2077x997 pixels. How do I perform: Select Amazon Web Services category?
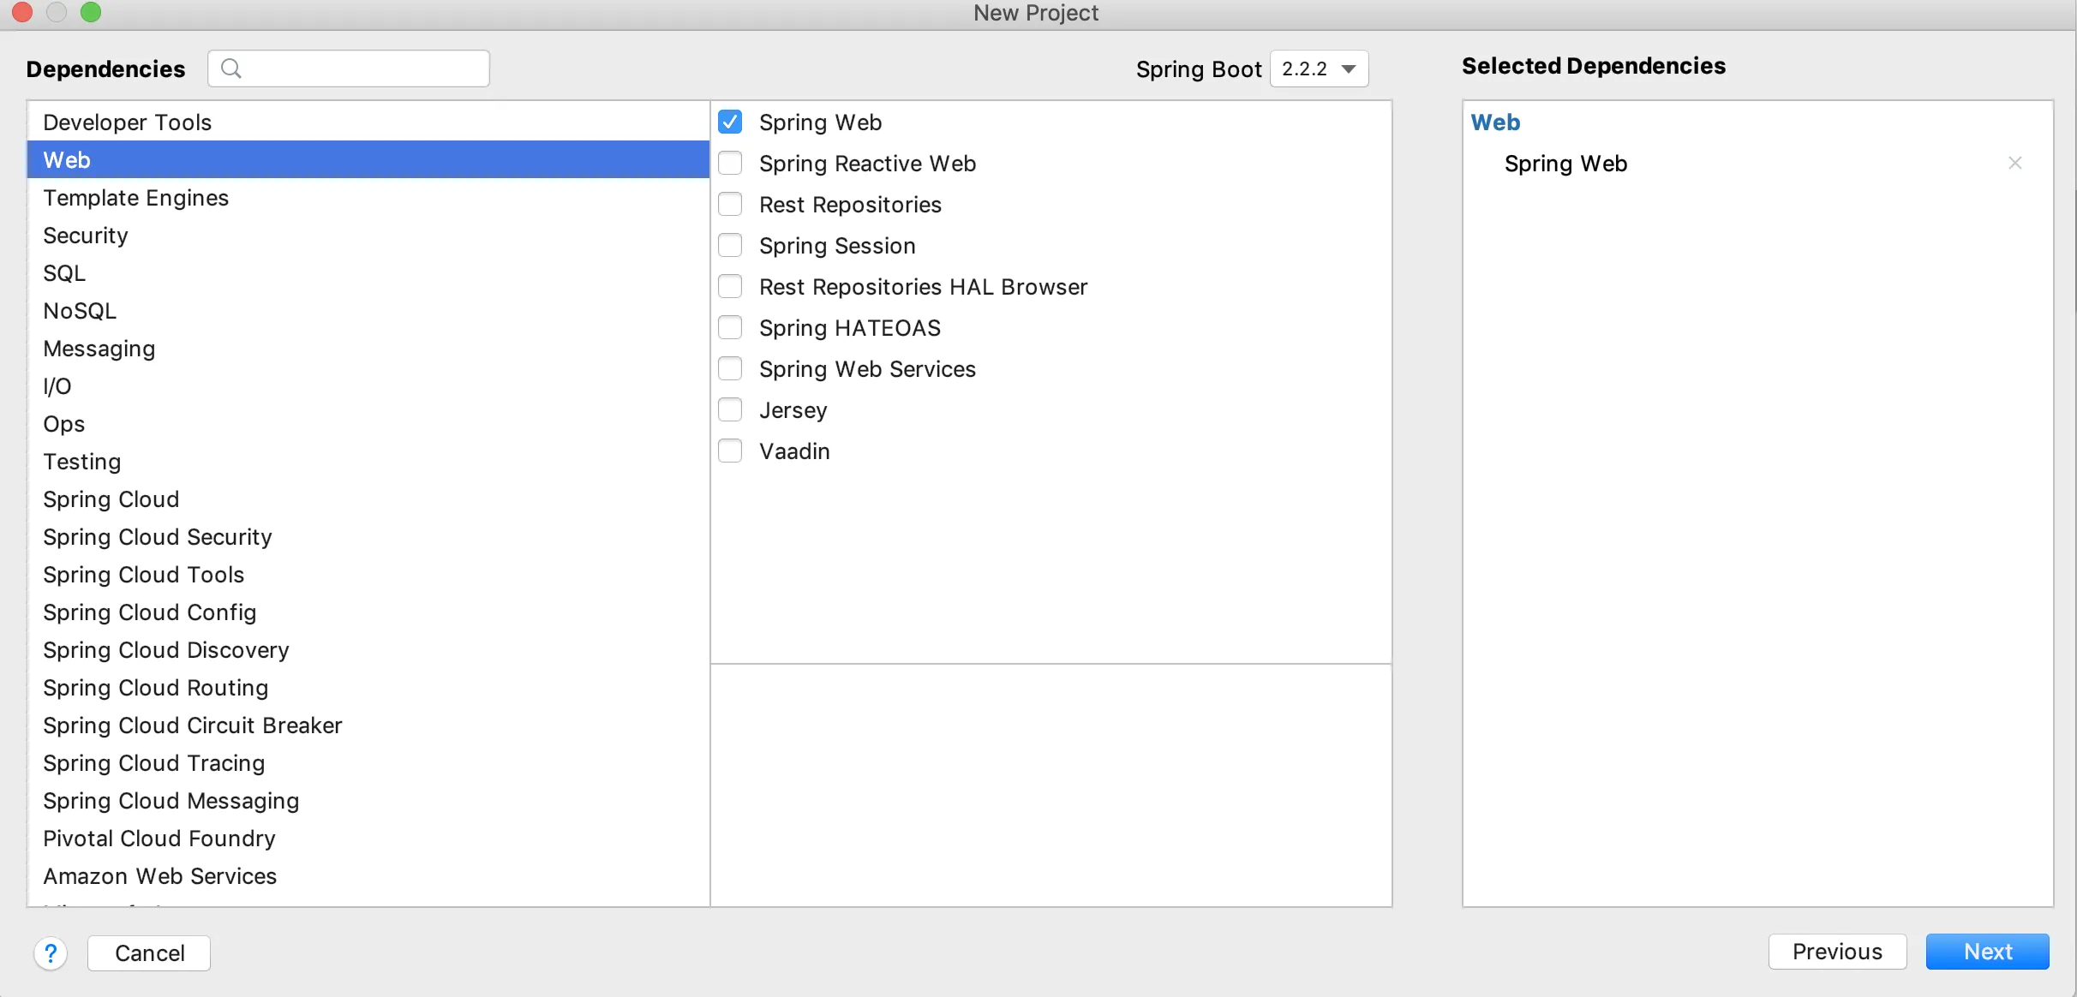click(368, 876)
